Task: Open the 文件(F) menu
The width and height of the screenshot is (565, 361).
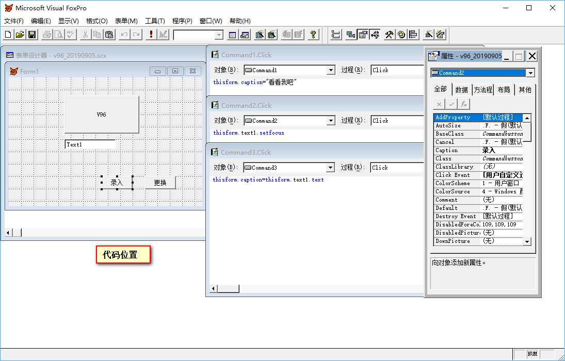Action: [14, 21]
